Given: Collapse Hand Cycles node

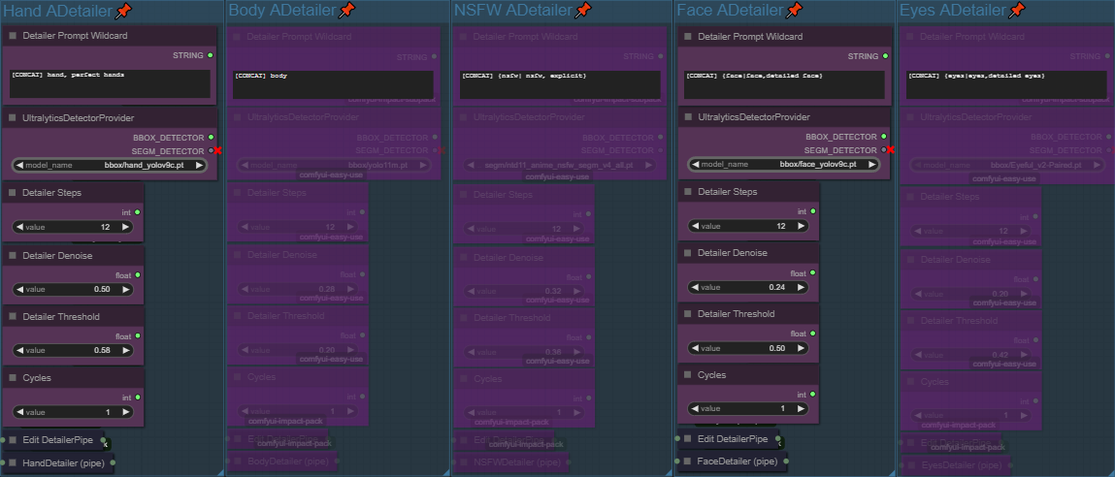Looking at the screenshot, I should pos(13,377).
